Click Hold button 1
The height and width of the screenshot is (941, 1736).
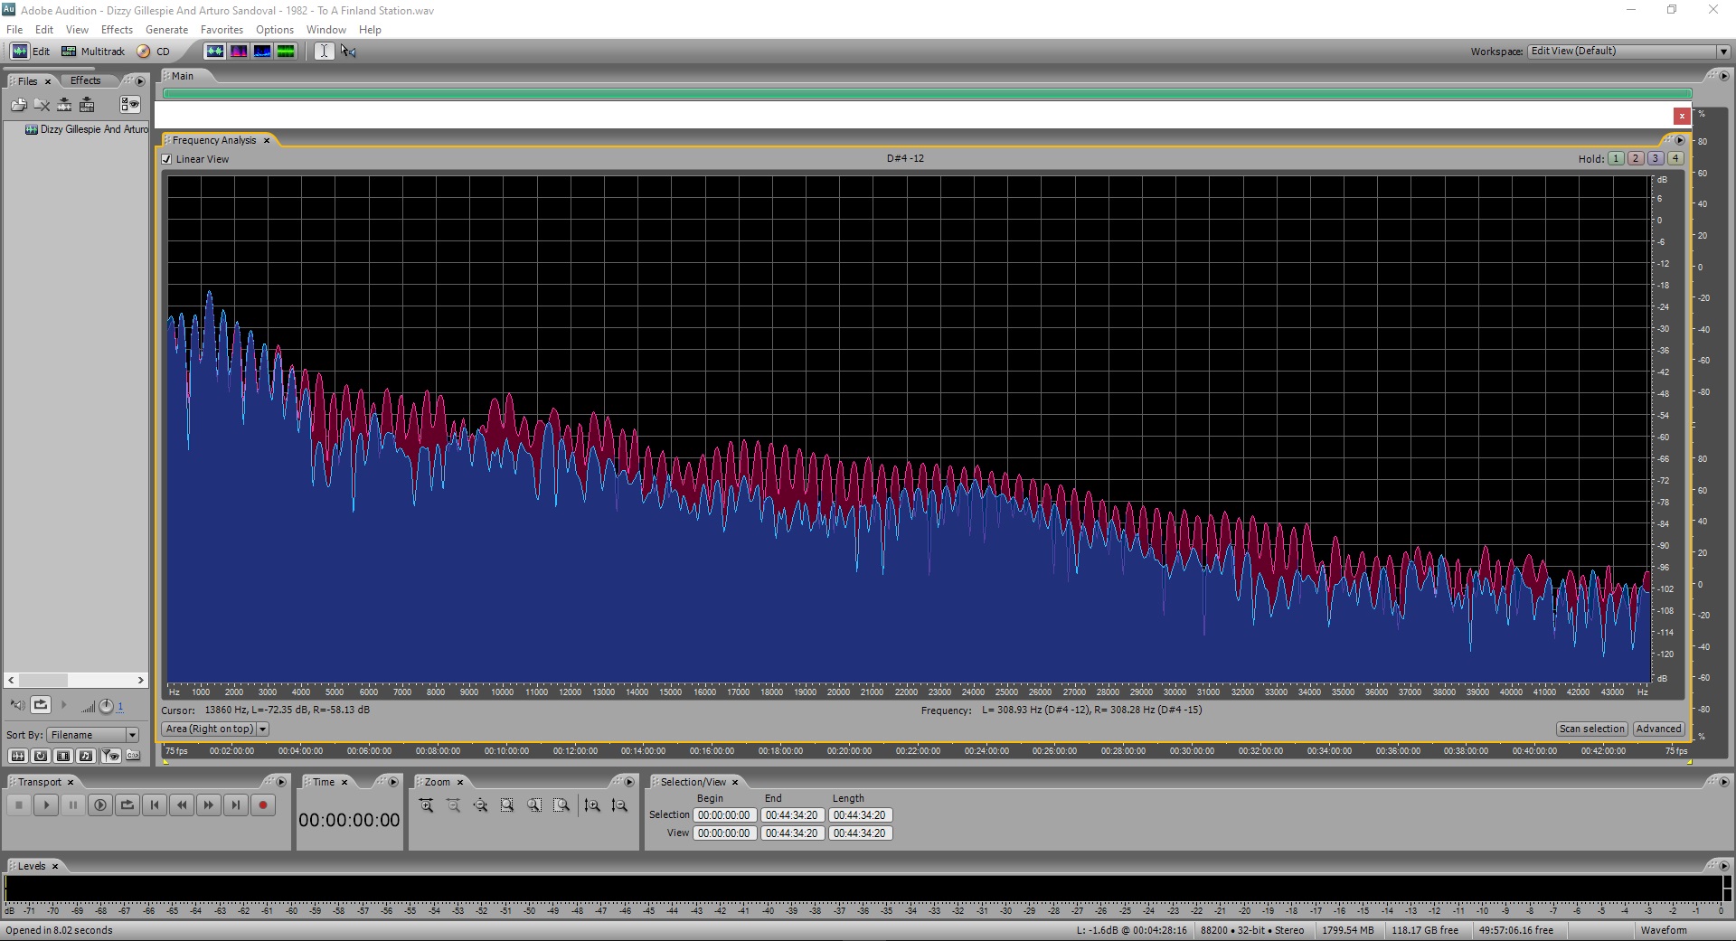click(1616, 158)
